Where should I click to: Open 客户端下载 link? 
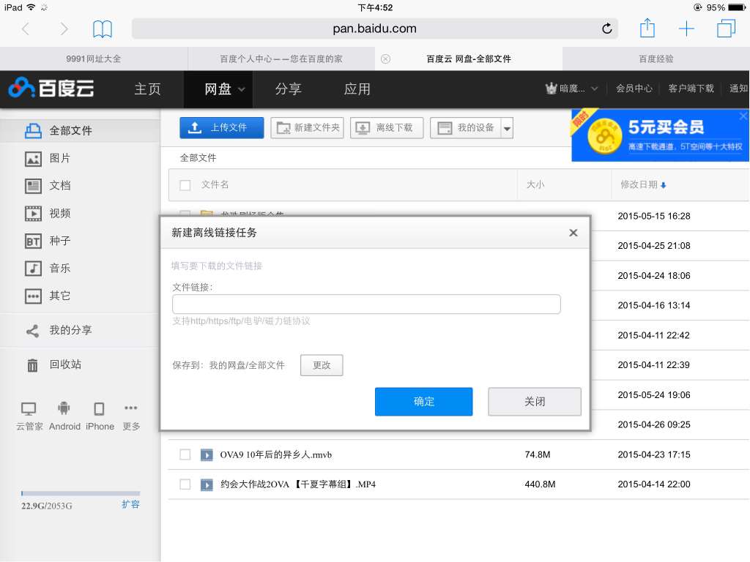pos(691,89)
